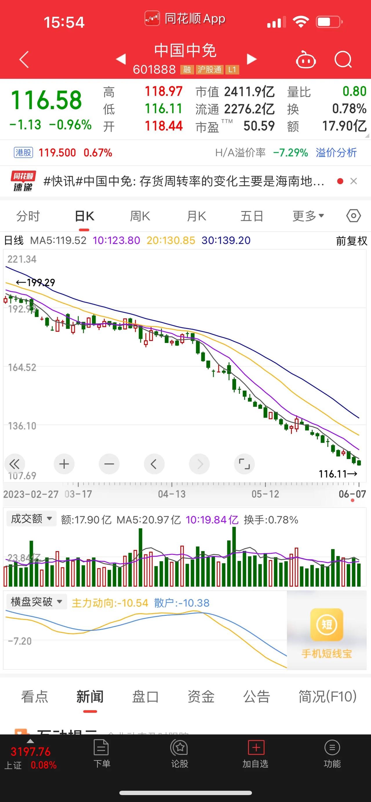Screen dimensions: 371x802
Task: Open the 资金 tab
Action: [201, 697]
